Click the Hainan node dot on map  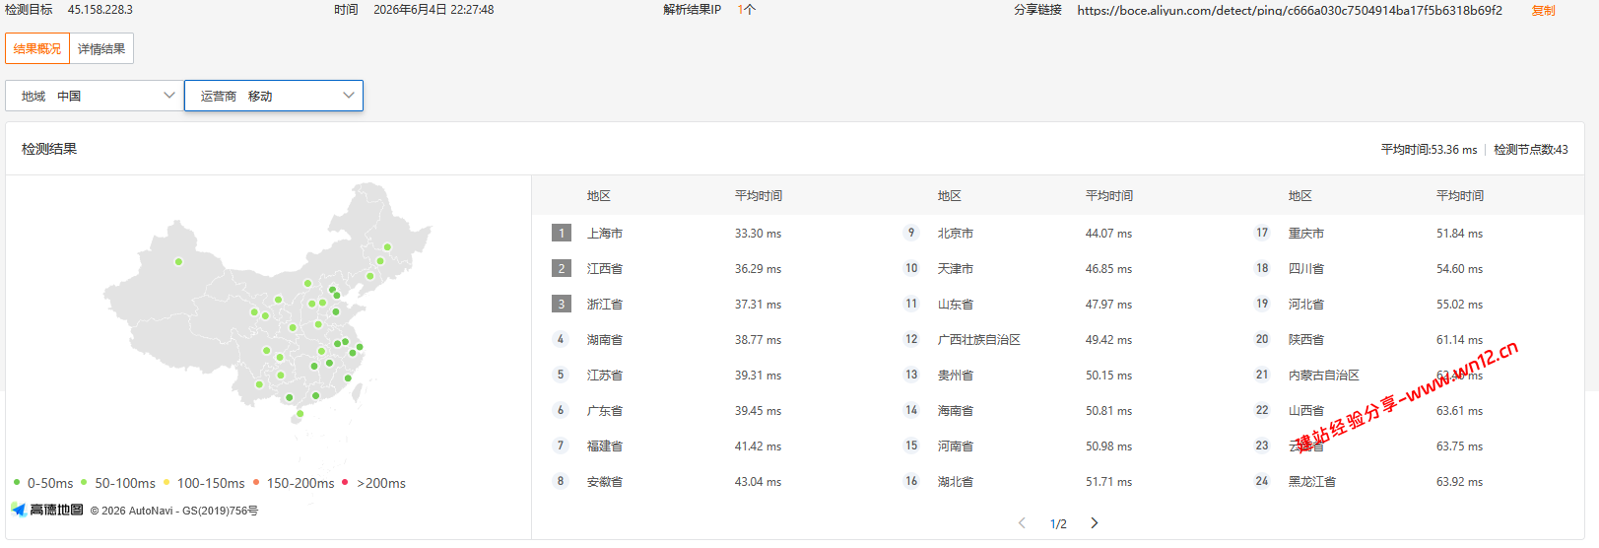coord(300,414)
